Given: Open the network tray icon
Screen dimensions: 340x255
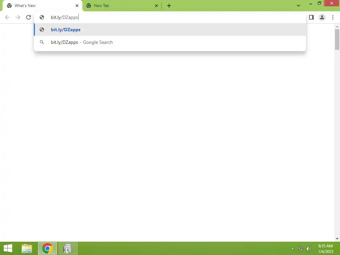Looking at the screenshot, I should [x=301, y=248].
